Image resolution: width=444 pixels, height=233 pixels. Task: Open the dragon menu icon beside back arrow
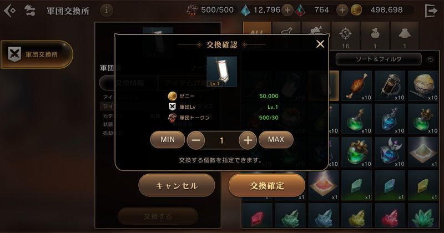pyautogui.click(x=29, y=11)
